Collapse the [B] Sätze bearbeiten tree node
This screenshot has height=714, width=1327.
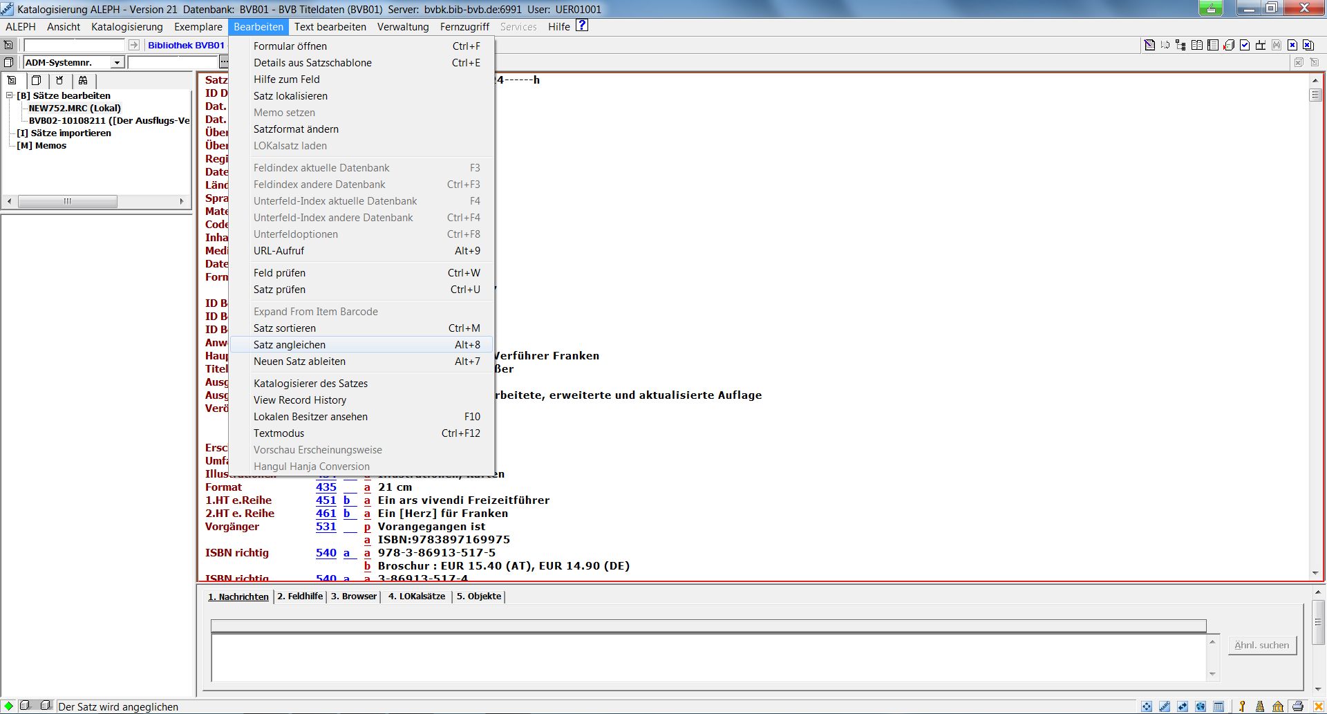(x=10, y=95)
